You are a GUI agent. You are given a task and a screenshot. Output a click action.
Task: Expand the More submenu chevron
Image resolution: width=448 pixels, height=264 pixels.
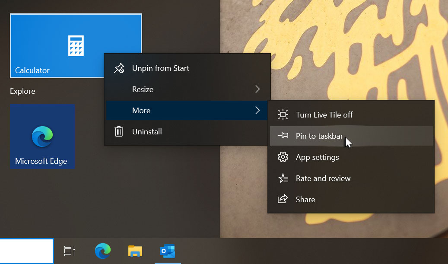click(x=257, y=110)
